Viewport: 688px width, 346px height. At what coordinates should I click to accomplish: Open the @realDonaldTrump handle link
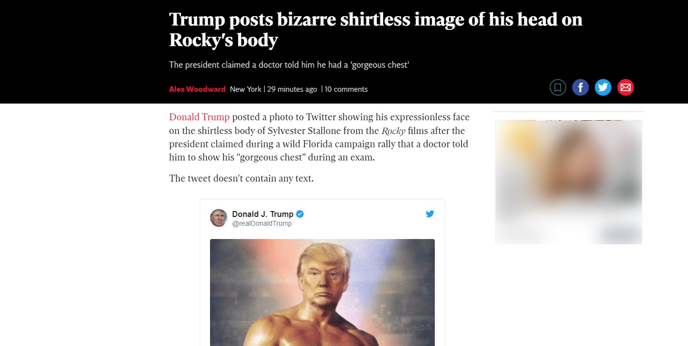tap(262, 224)
